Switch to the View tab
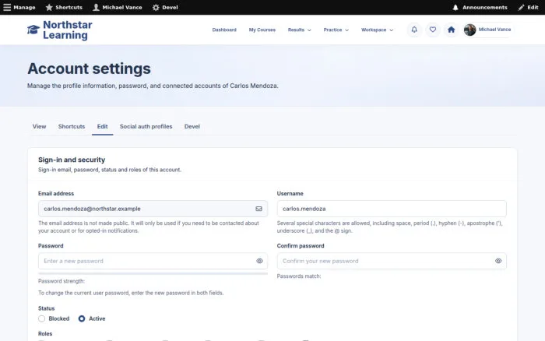545x341 pixels. (x=39, y=127)
